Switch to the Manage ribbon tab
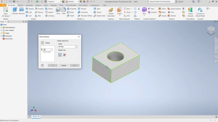Screen dimensions: 218x122 point(53,5)
